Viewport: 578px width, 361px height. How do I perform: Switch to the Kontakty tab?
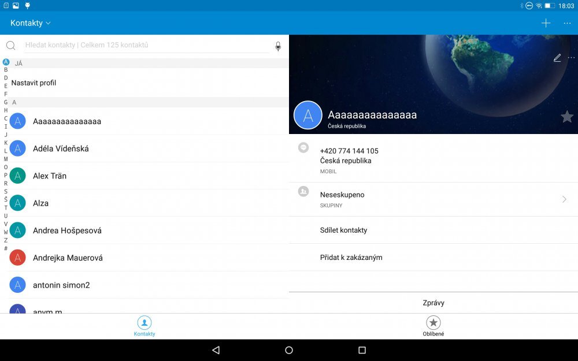tap(144, 325)
